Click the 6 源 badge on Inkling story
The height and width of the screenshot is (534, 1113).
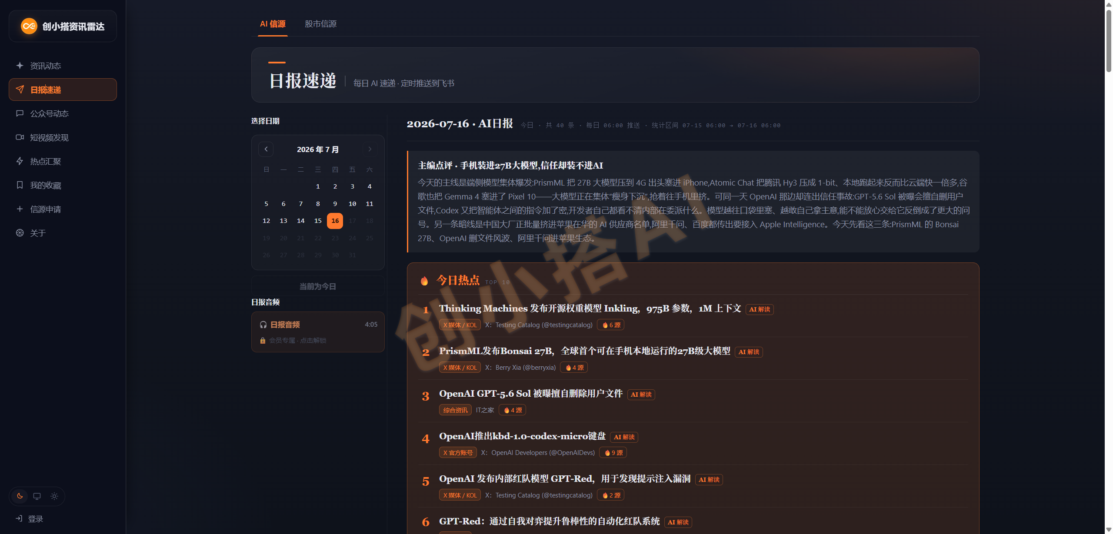[611, 325]
